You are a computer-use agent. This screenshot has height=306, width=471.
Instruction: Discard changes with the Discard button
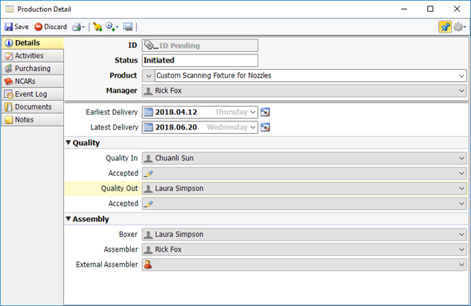coord(51,27)
